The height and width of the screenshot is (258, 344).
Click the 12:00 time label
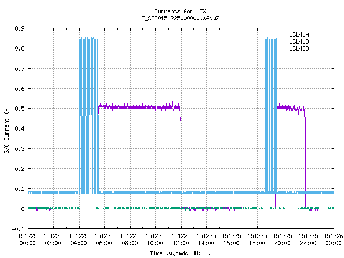181,243
